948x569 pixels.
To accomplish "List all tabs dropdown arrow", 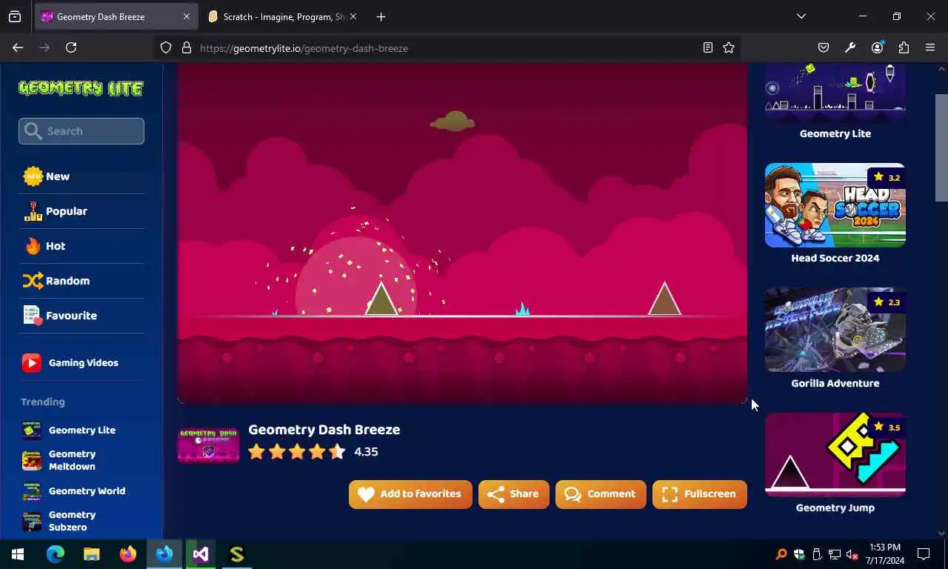I will click(x=801, y=16).
